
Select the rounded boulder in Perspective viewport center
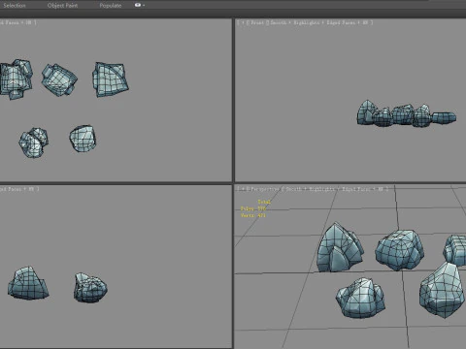coord(400,250)
